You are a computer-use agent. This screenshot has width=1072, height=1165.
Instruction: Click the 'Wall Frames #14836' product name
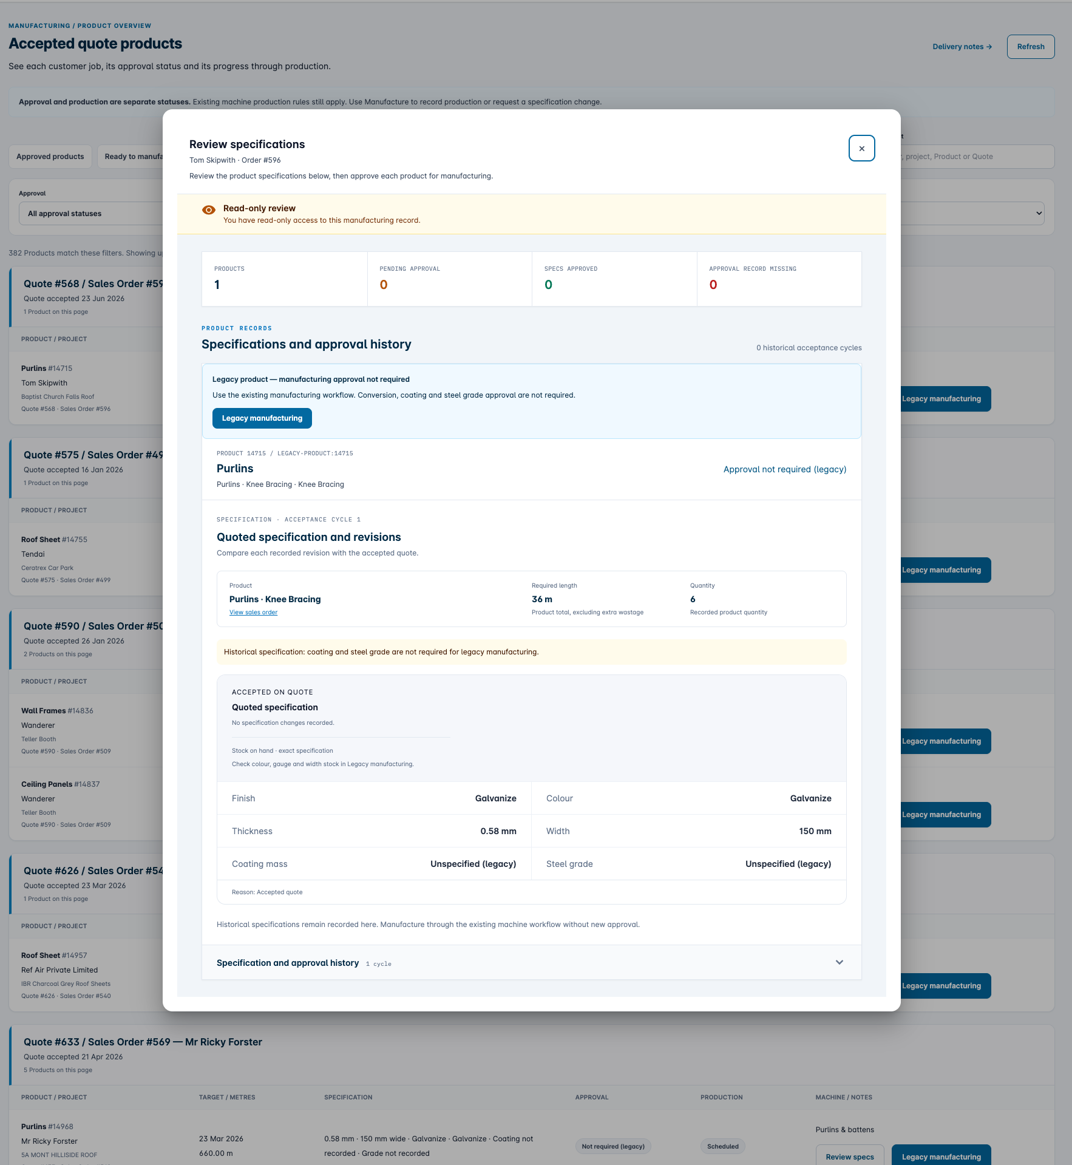57,711
